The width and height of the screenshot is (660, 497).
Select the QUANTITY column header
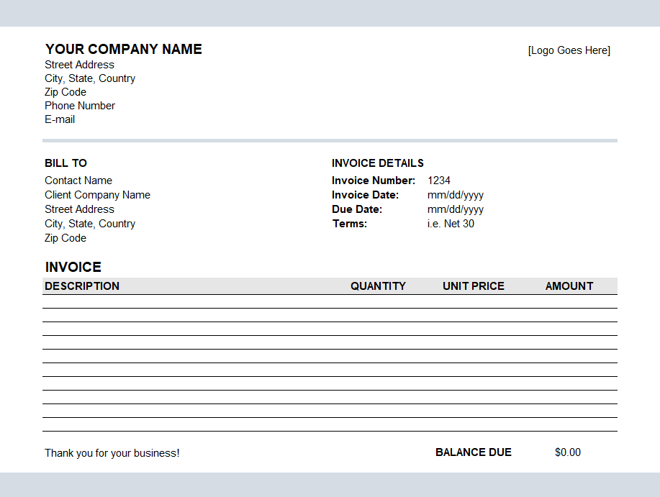[x=378, y=286]
